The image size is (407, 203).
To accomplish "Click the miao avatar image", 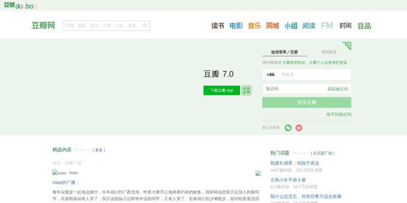I will [60, 173].
